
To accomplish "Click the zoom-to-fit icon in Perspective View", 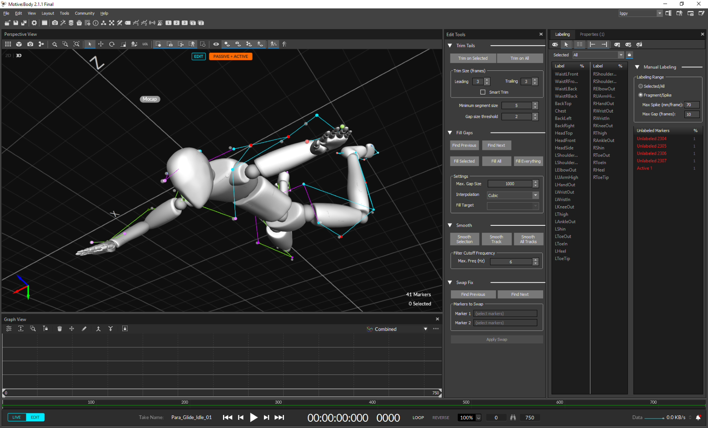I will [x=76, y=44].
